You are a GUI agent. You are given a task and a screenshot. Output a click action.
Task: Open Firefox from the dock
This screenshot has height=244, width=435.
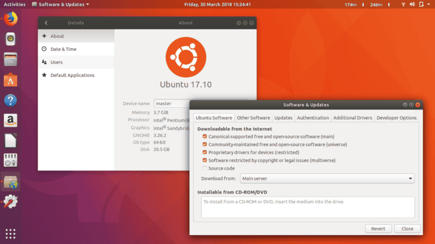tap(11, 19)
